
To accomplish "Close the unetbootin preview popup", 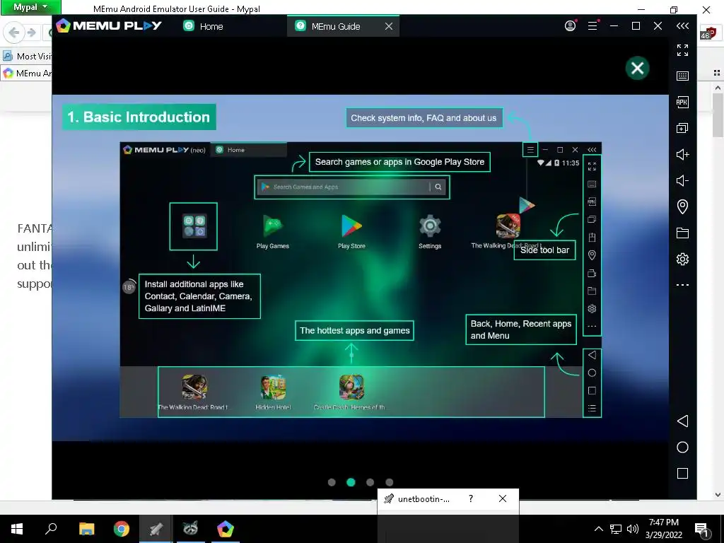I will click(x=503, y=498).
